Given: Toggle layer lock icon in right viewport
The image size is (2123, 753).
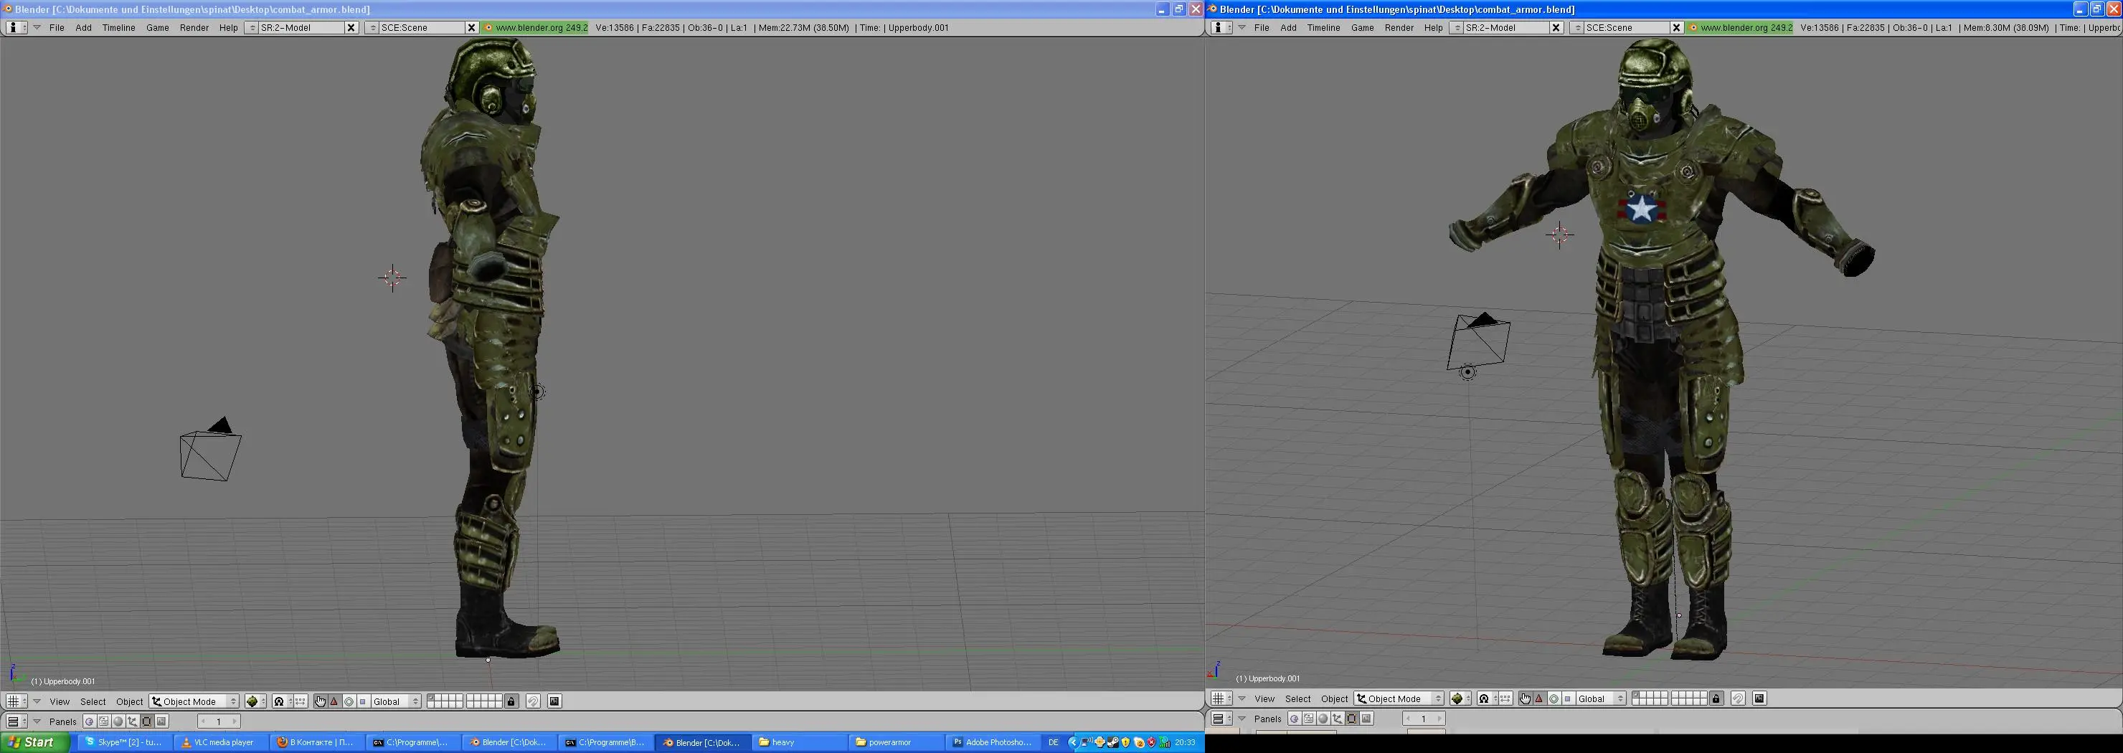Looking at the screenshot, I should click(x=1716, y=698).
